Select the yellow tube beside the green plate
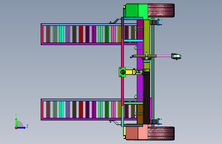Viewport: 222px width, 144px height. 129,72
